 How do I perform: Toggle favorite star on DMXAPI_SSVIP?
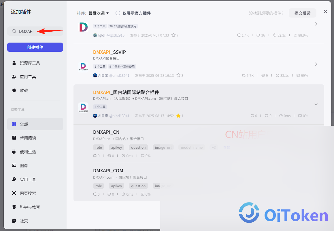[178, 75]
